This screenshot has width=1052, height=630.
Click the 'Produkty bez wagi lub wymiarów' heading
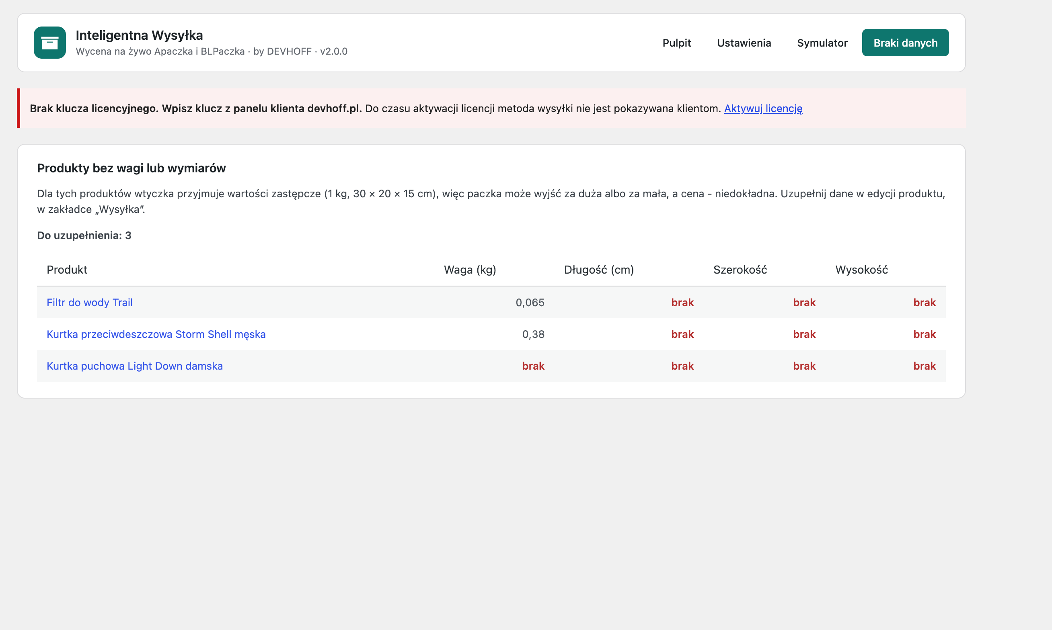(131, 168)
